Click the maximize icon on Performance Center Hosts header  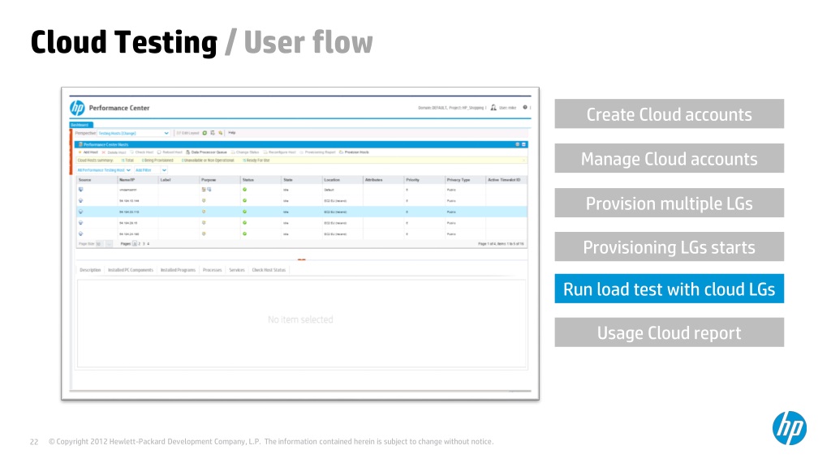point(523,144)
